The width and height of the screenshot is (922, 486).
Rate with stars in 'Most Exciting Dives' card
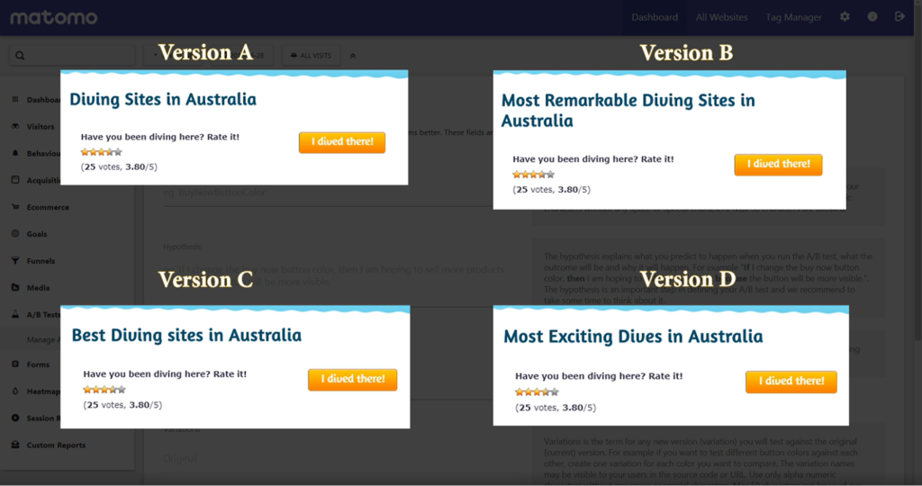click(x=537, y=392)
